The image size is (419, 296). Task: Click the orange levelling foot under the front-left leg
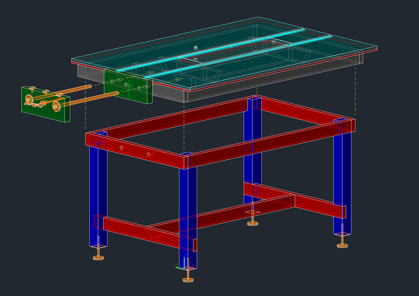(x=98, y=256)
